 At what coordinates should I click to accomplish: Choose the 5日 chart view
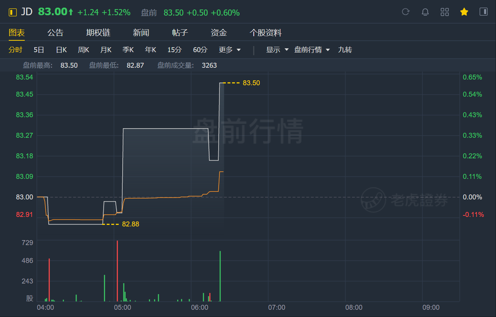(39, 50)
